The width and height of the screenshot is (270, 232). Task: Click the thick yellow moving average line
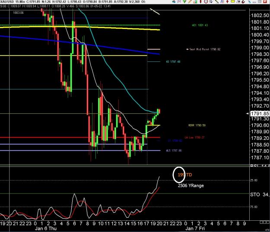79,26
